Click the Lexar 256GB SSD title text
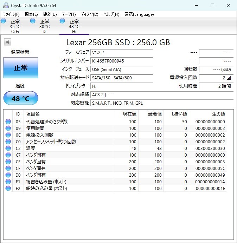The height and width of the screenshot is (243, 237). 118,42
